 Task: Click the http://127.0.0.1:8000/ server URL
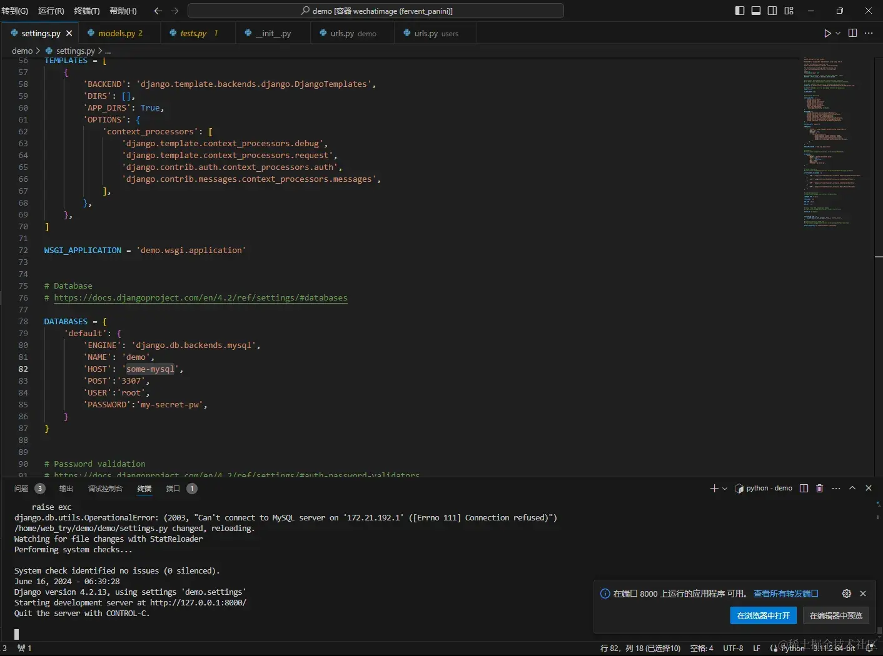click(x=198, y=603)
